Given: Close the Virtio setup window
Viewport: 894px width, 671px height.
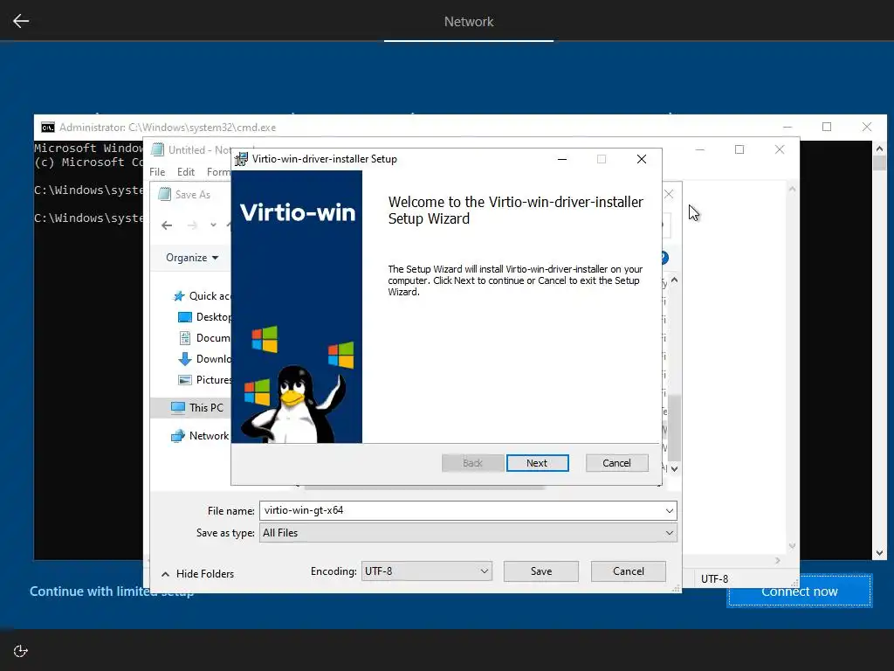Looking at the screenshot, I should (x=642, y=159).
